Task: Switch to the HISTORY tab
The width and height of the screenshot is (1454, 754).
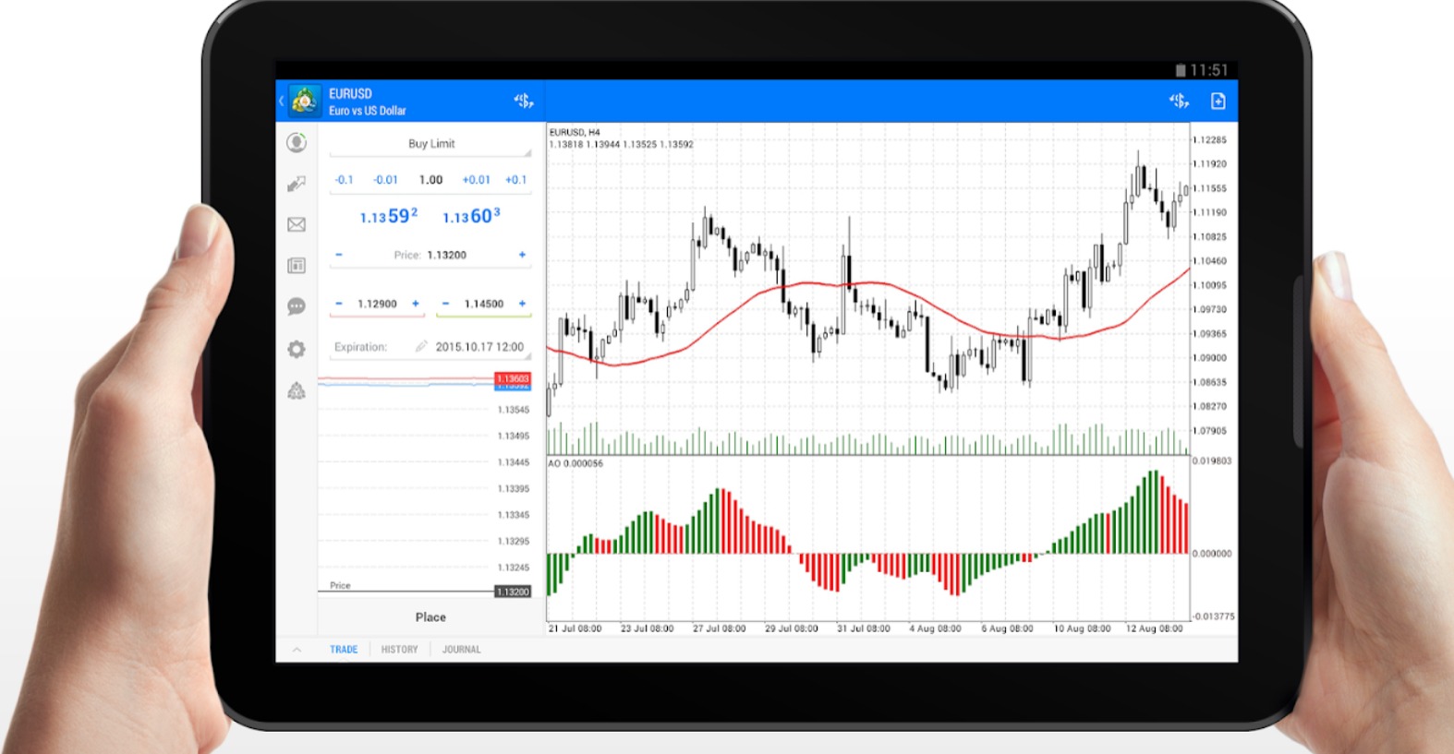Action: click(399, 650)
